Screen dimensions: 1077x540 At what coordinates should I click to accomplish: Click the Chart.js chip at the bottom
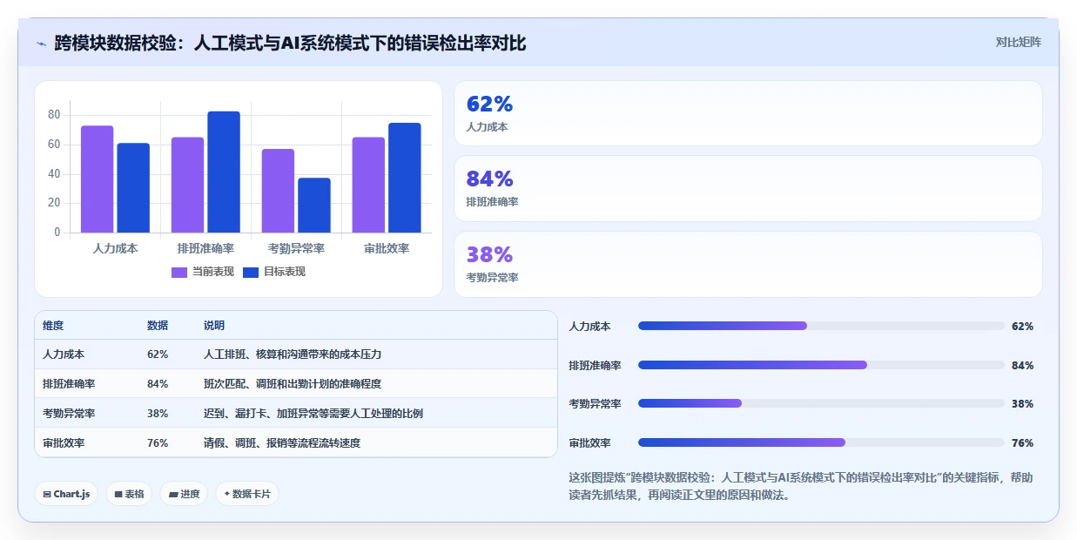point(66,494)
